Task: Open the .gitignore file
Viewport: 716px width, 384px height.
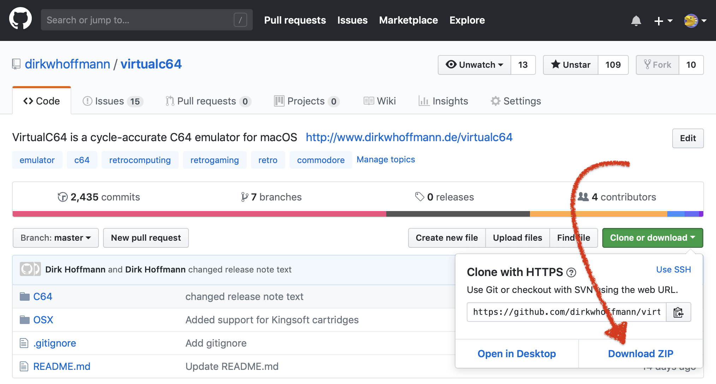Action: click(x=54, y=343)
